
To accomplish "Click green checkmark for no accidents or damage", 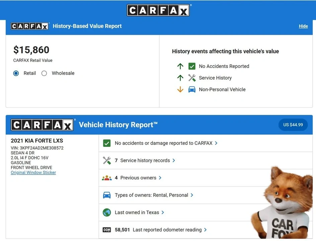I will 106,143.
